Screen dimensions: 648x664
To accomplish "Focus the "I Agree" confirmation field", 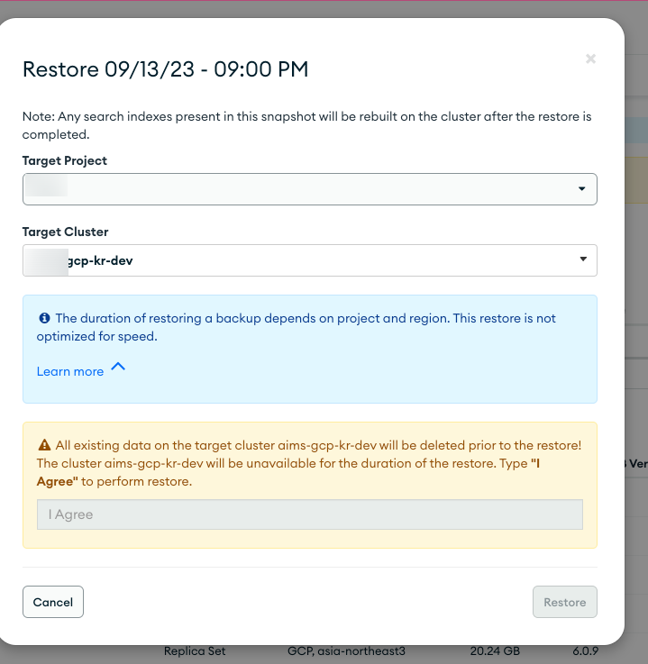I will (x=309, y=514).
